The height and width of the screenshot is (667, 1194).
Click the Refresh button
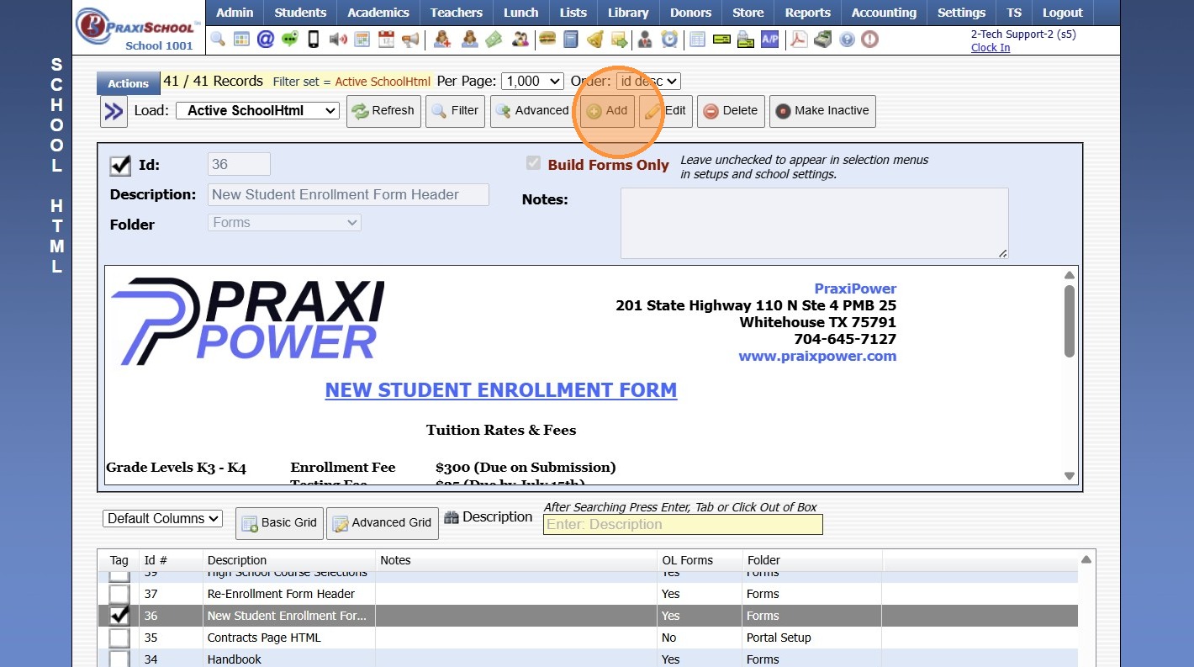[383, 111]
